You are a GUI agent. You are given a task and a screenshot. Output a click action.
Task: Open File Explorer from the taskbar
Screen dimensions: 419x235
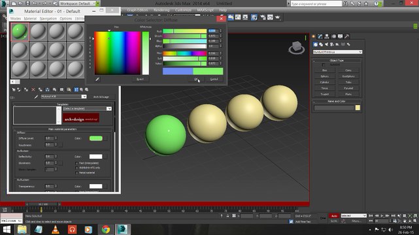22,229
